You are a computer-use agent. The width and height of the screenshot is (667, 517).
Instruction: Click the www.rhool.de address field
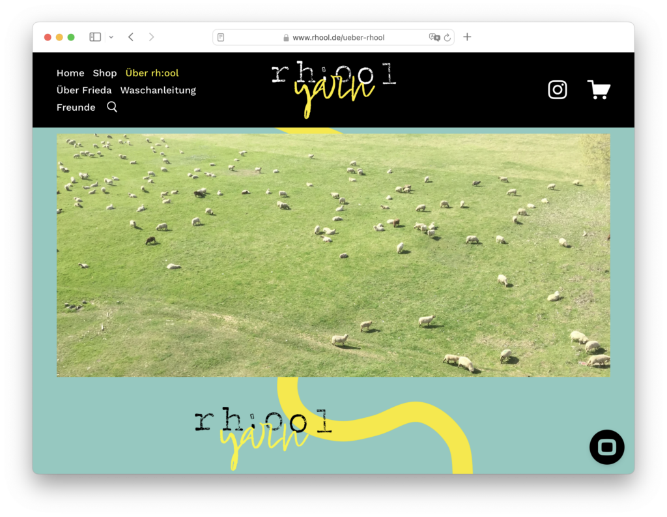[x=338, y=38]
